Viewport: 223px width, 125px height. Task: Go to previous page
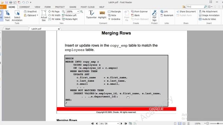click(97, 124)
